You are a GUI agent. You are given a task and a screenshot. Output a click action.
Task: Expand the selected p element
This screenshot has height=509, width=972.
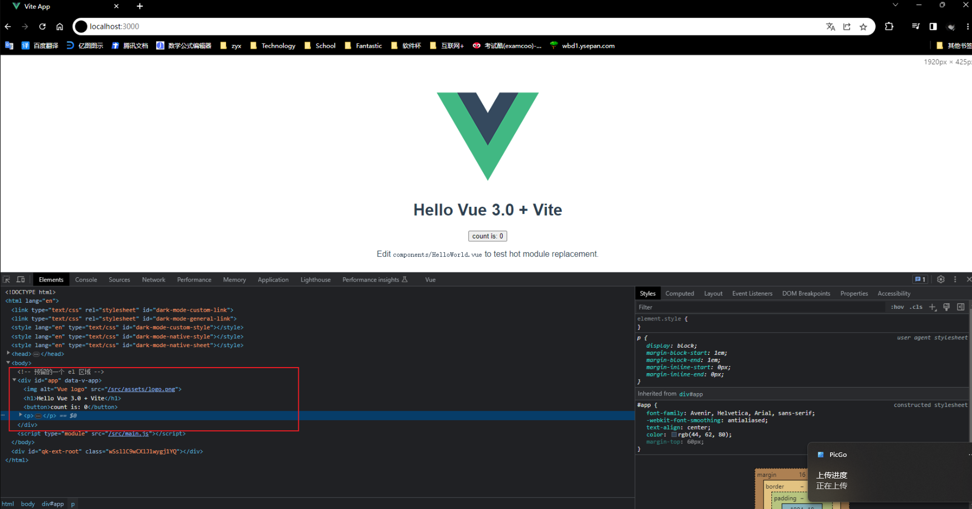21,415
